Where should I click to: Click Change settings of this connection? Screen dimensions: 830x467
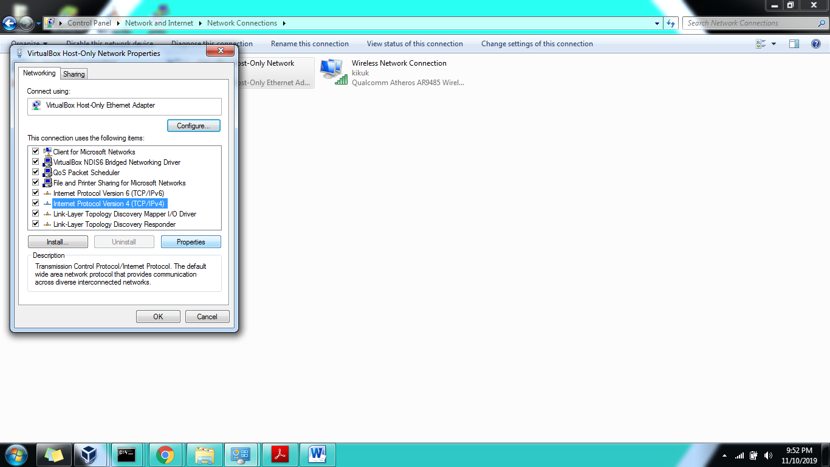537,44
